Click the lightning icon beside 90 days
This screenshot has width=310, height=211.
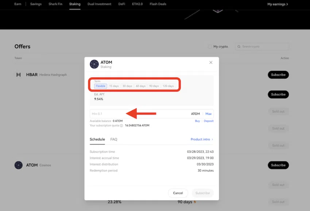click(195, 202)
